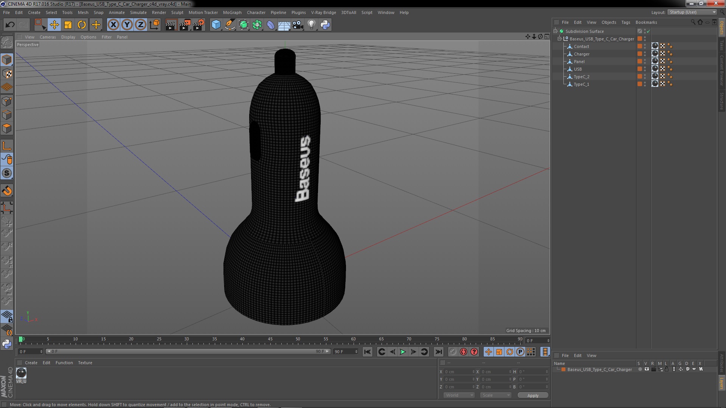Open the MoGraph menu
The height and width of the screenshot is (408, 726).
pyautogui.click(x=232, y=12)
